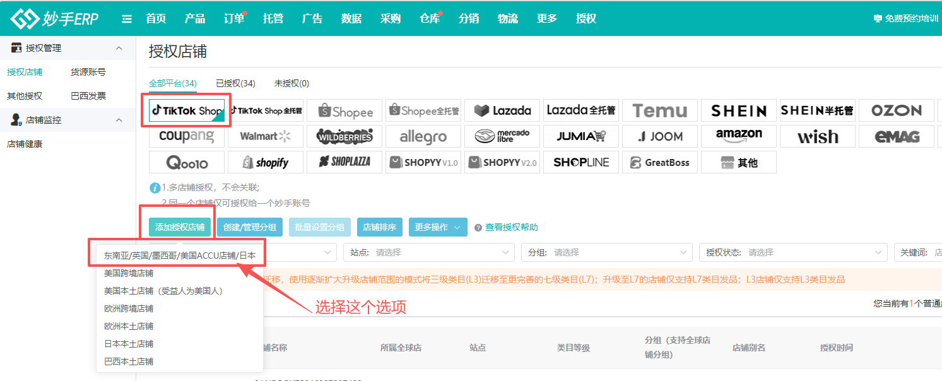This screenshot has height=381, width=942.
Task: Select the Shopee全托管 platform tile
Action: click(x=423, y=110)
